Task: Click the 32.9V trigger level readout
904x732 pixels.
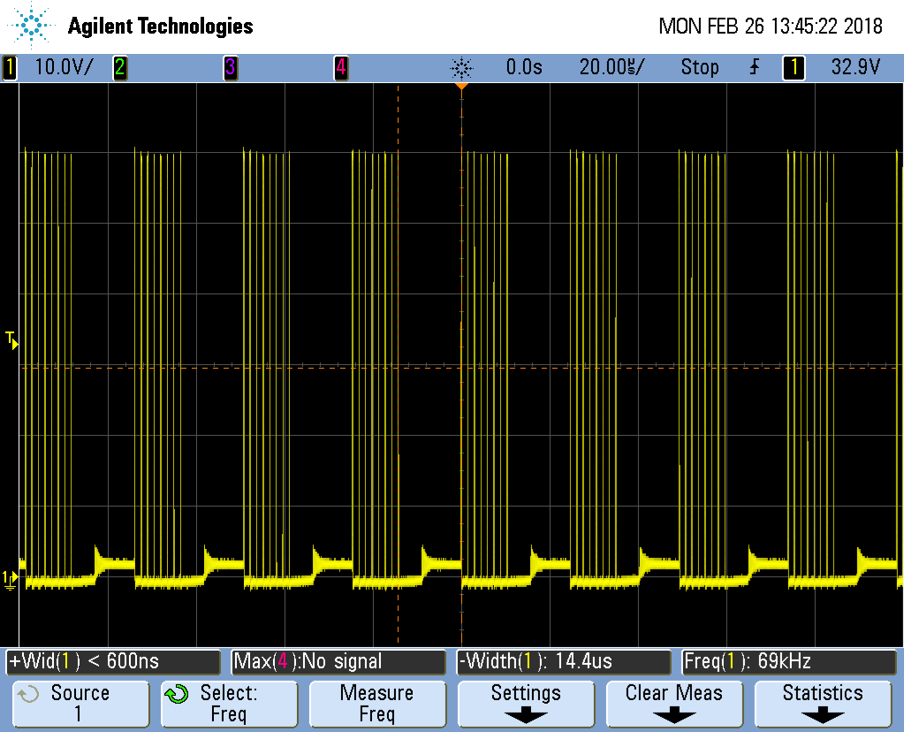Action: coord(855,67)
